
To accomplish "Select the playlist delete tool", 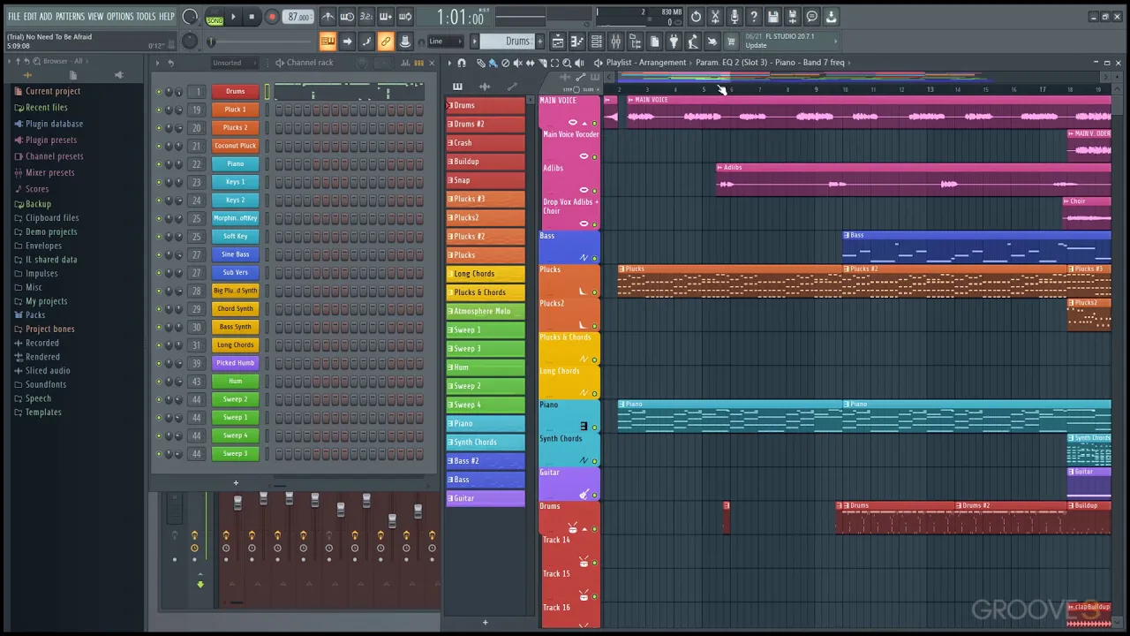I will point(505,63).
